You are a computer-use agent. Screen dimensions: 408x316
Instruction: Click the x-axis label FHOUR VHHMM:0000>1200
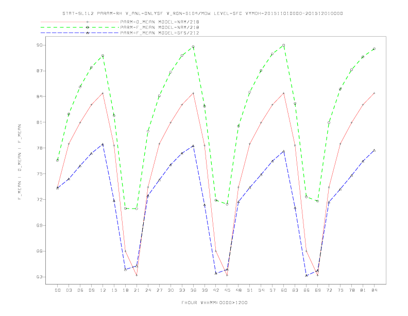tap(214, 303)
